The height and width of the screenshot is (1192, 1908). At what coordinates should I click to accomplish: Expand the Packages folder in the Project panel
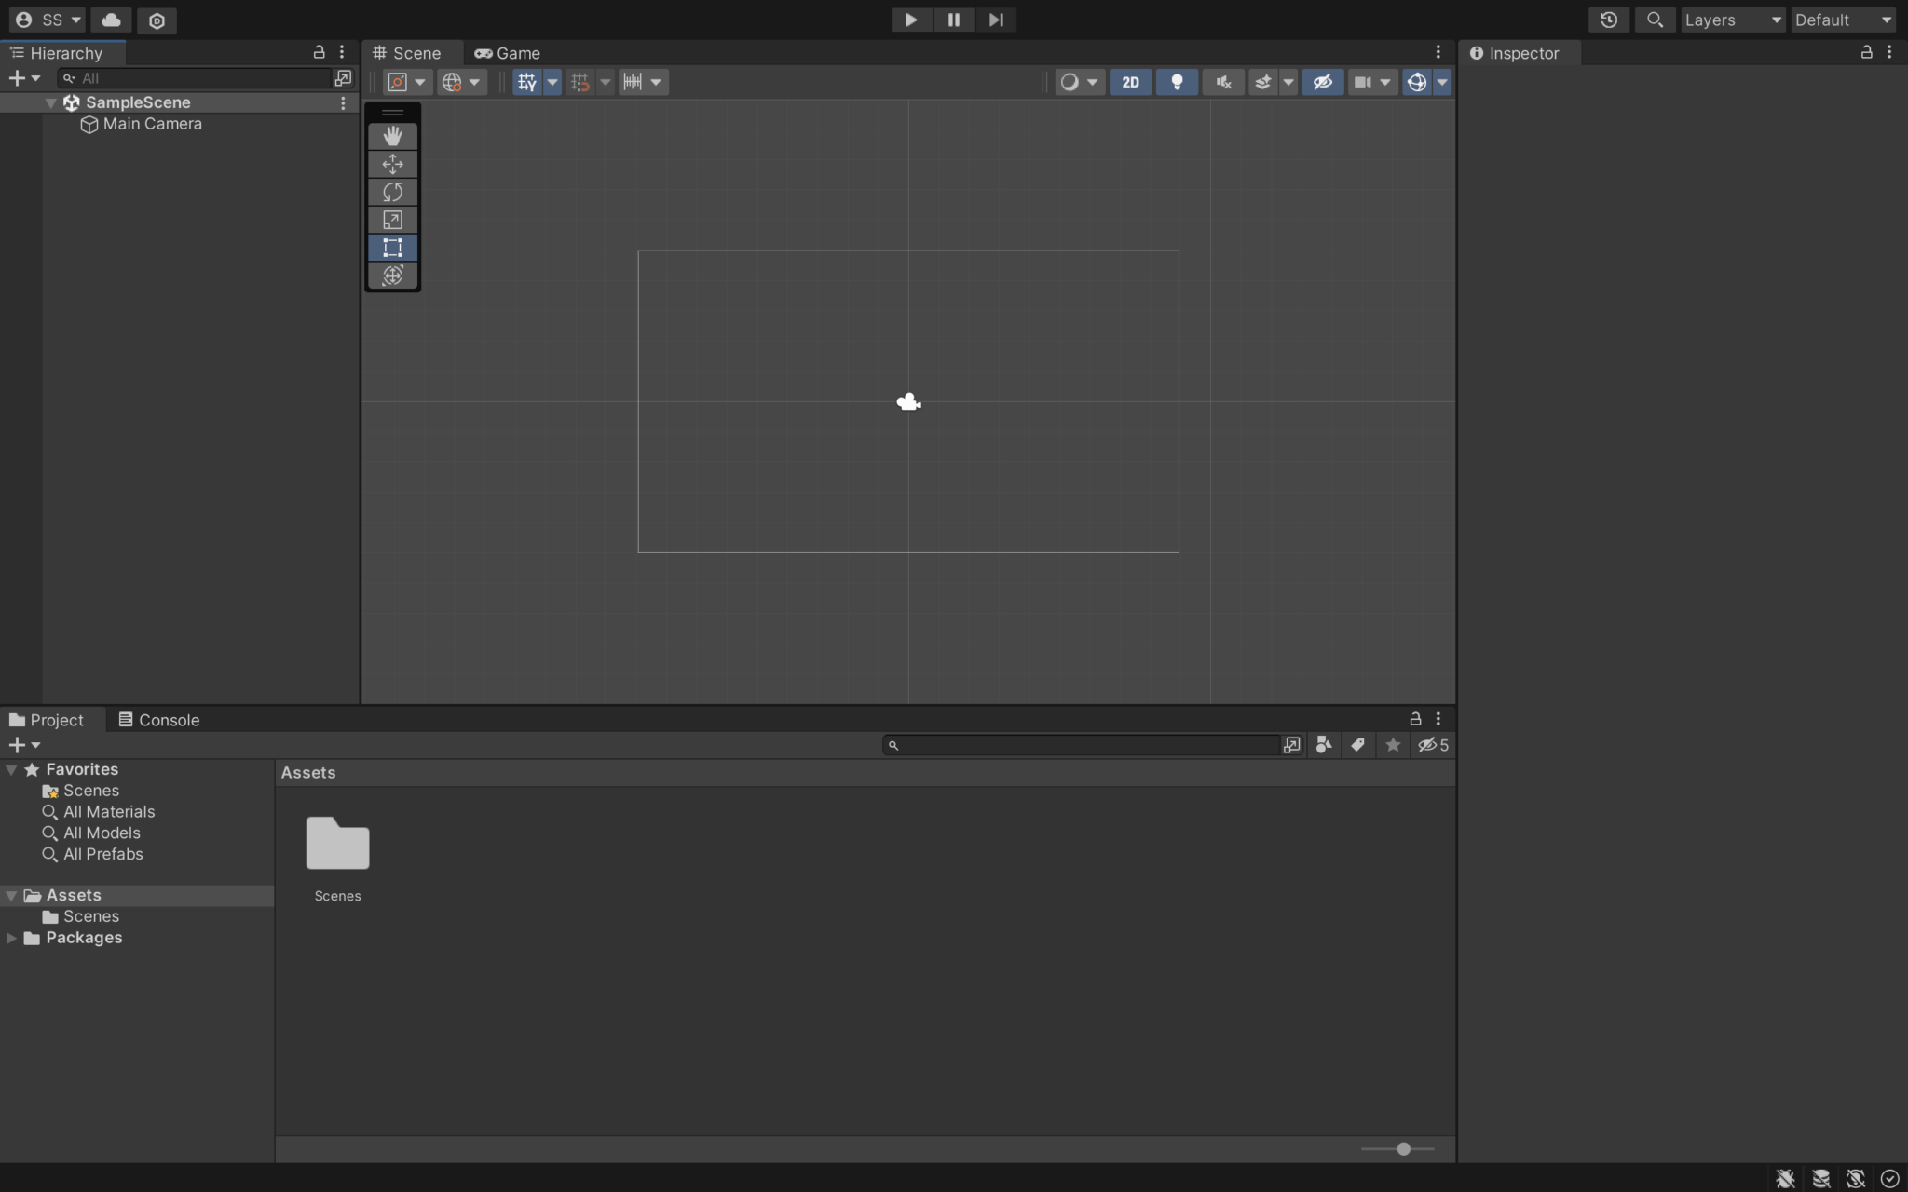12,938
